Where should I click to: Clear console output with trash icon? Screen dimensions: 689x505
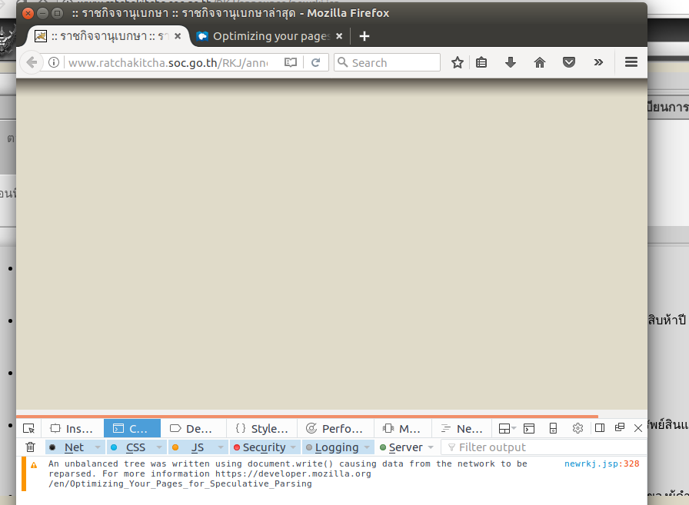pos(30,447)
